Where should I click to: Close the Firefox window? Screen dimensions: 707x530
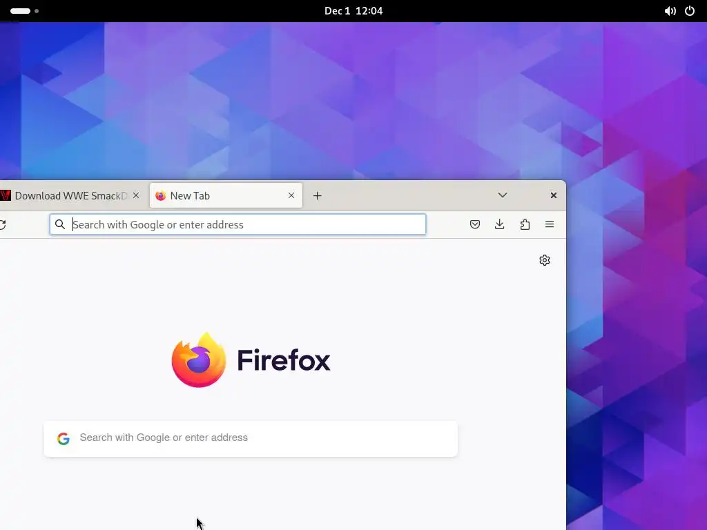[x=554, y=195]
